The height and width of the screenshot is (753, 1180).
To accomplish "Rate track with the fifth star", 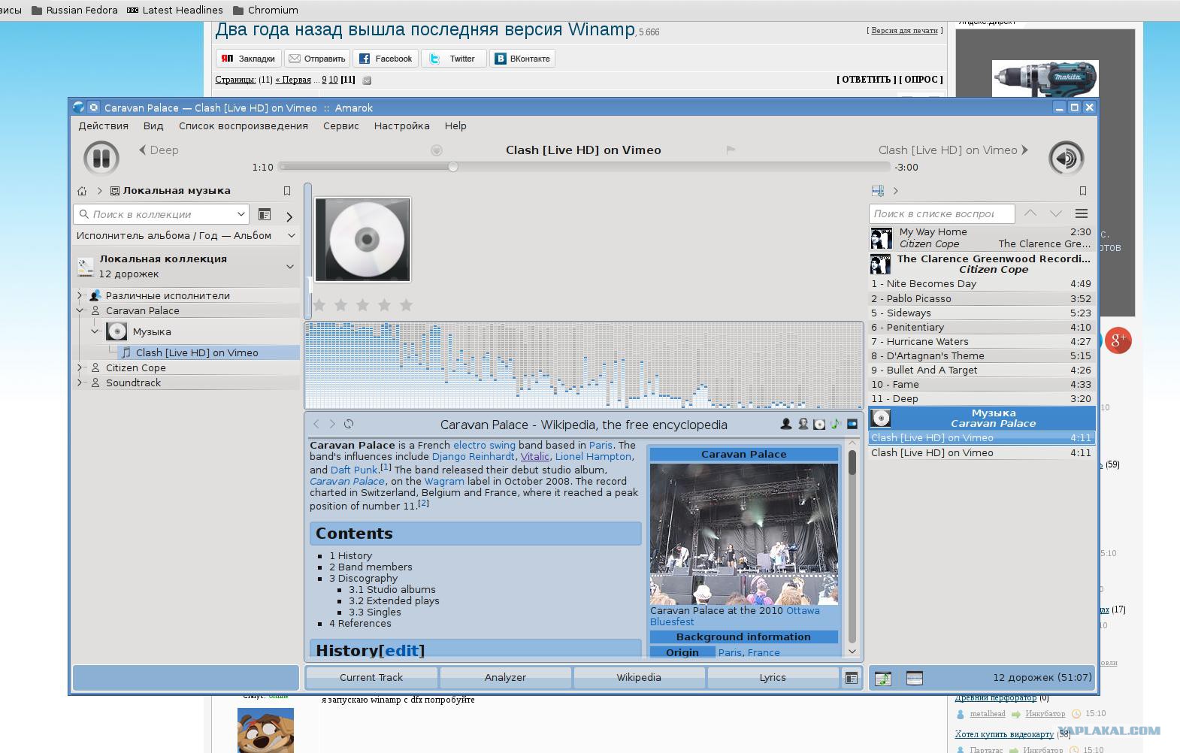I will point(407,304).
